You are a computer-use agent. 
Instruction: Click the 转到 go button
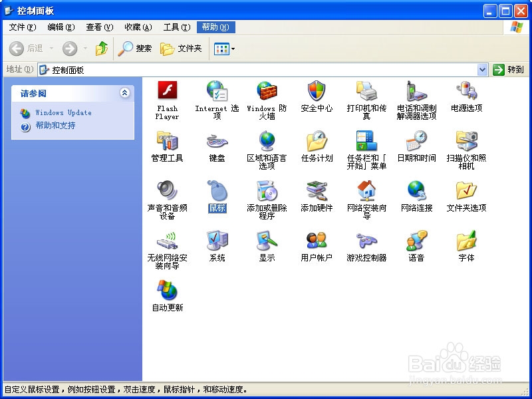coord(508,70)
